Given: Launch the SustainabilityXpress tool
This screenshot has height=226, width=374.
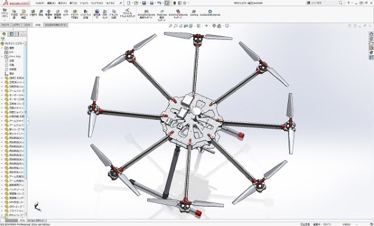Looking at the screenshot, I should [210, 13].
